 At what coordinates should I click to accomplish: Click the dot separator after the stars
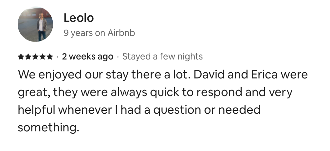(x=58, y=57)
